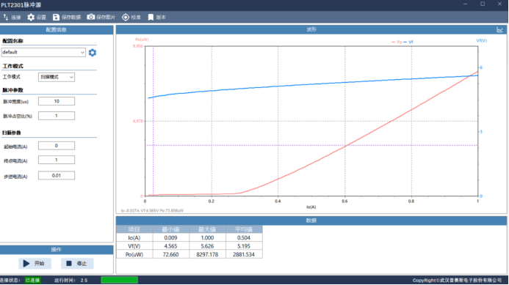The height and width of the screenshot is (285, 509).
Task: Click the step current field showing 0.01
Action: point(57,176)
